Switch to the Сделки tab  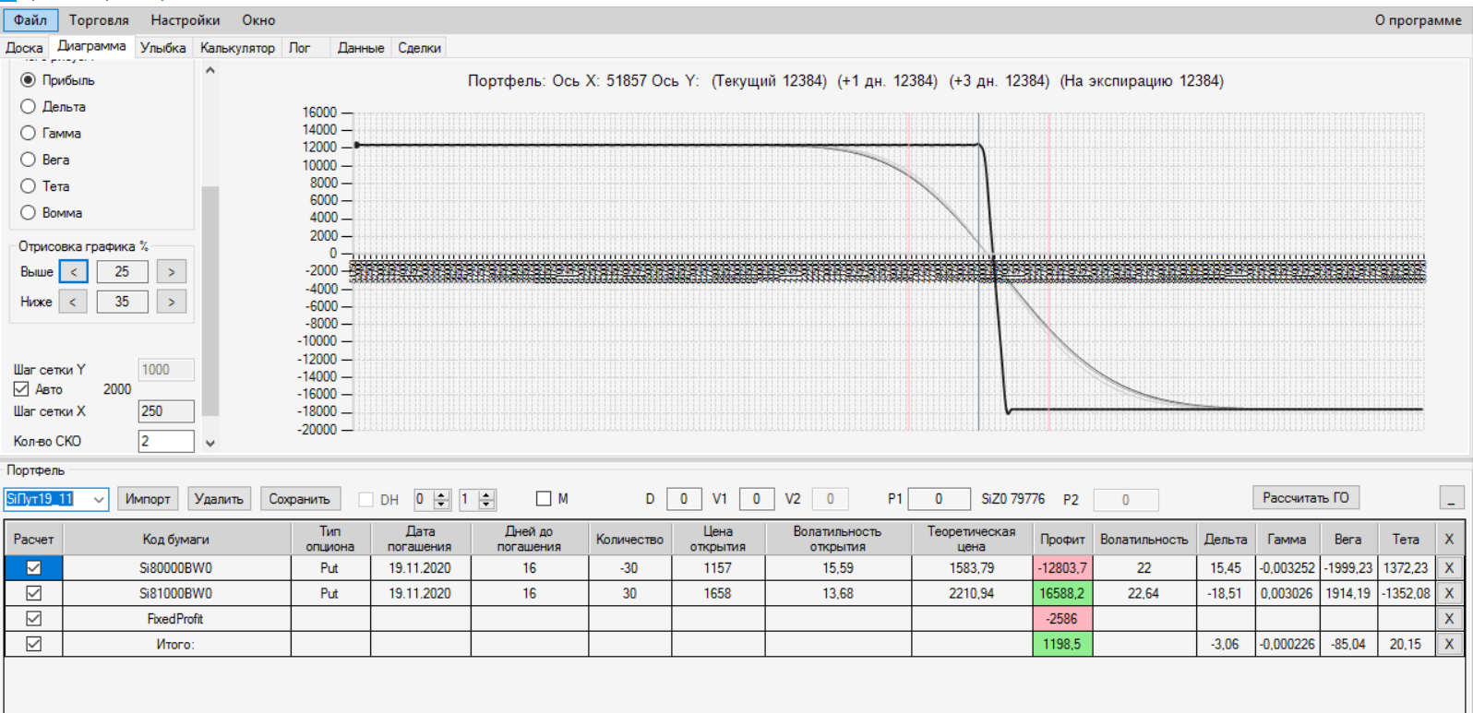419,48
